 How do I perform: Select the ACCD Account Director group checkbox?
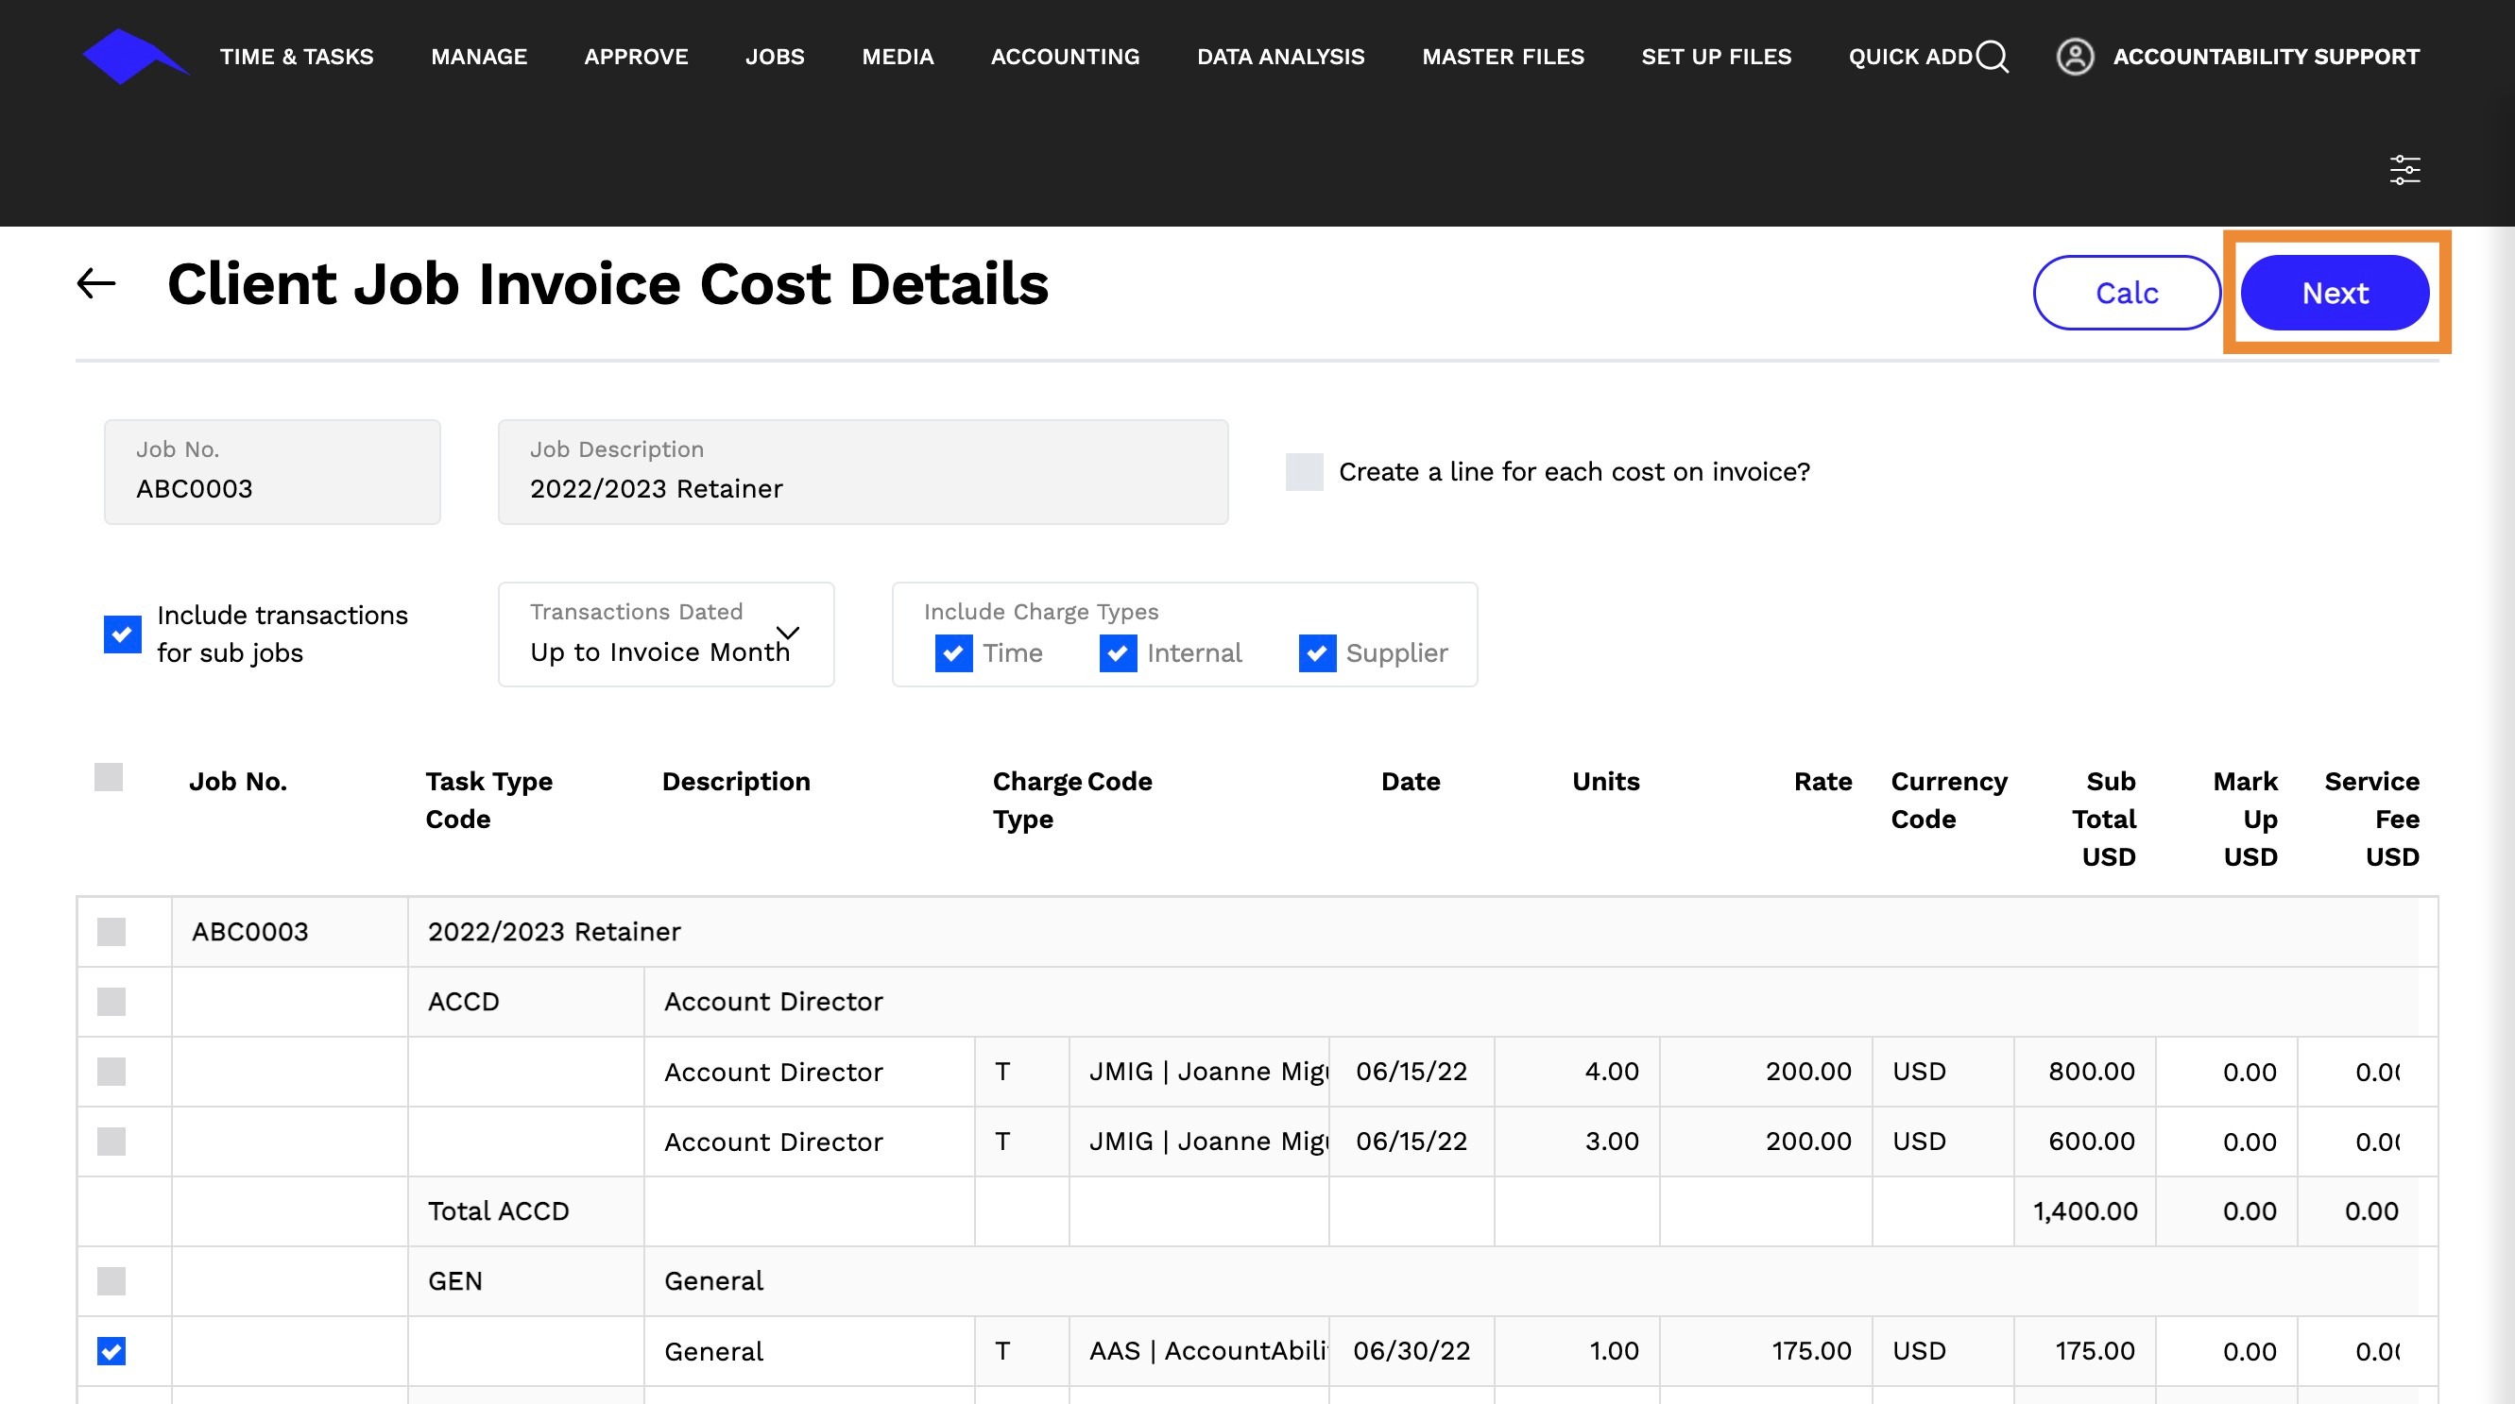111,1002
